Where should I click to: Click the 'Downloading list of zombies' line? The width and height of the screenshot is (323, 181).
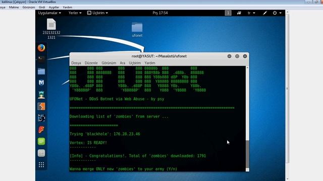click(x=119, y=117)
